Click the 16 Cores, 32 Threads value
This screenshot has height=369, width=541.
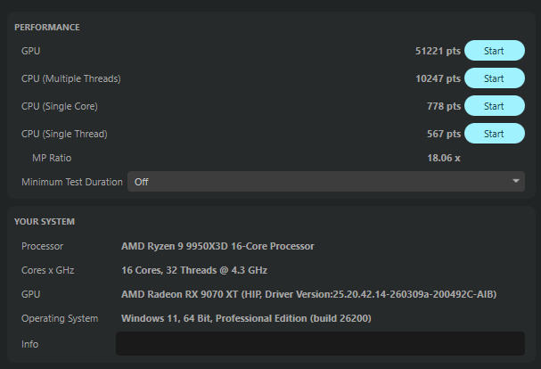(194, 270)
